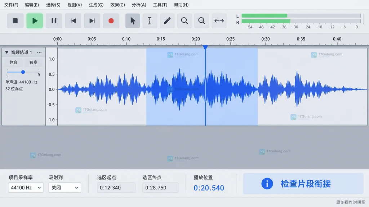Skip to the end of the track
This screenshot has width=369, height=207.
pos(92,21)
